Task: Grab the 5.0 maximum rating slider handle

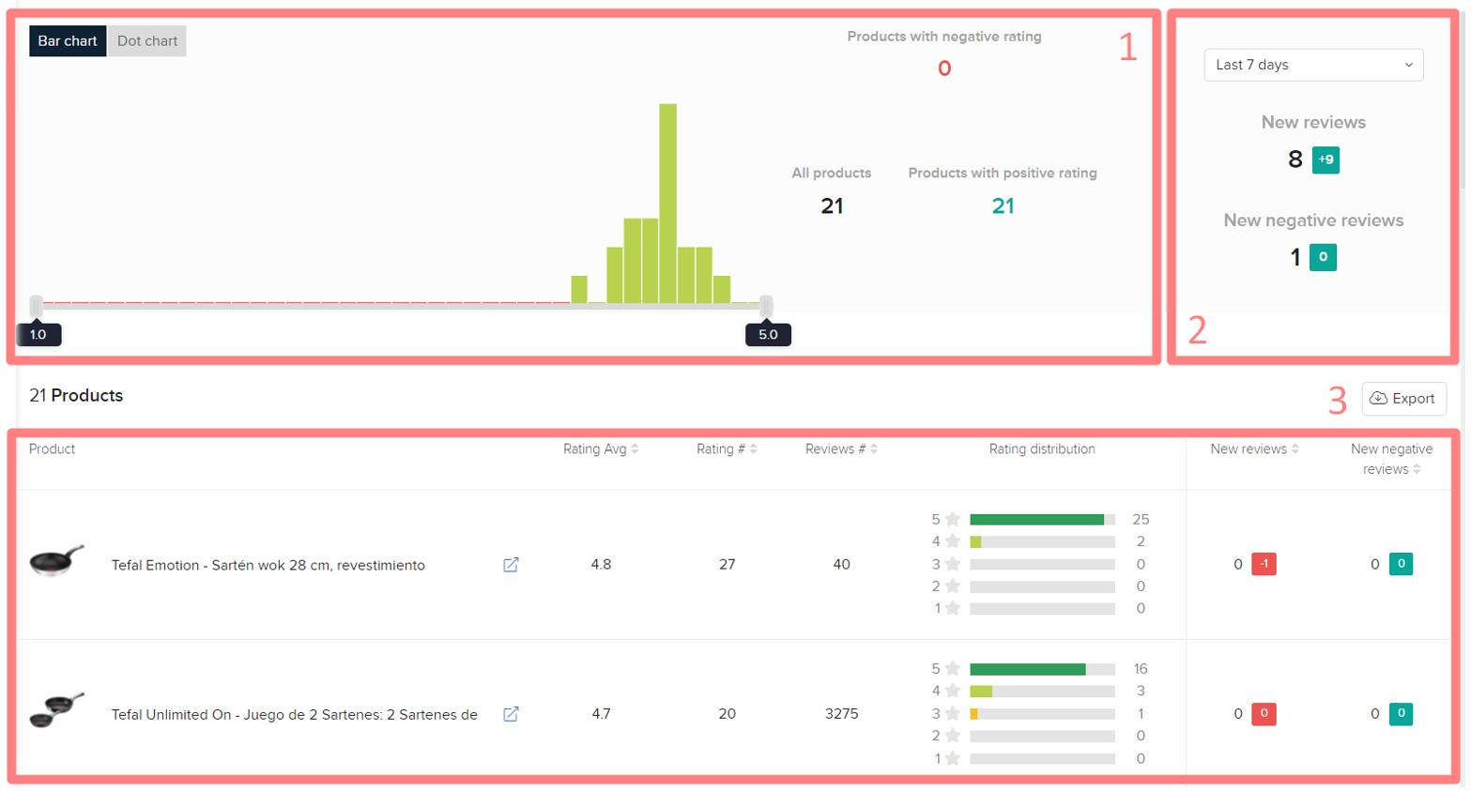Action: [766, 306]
